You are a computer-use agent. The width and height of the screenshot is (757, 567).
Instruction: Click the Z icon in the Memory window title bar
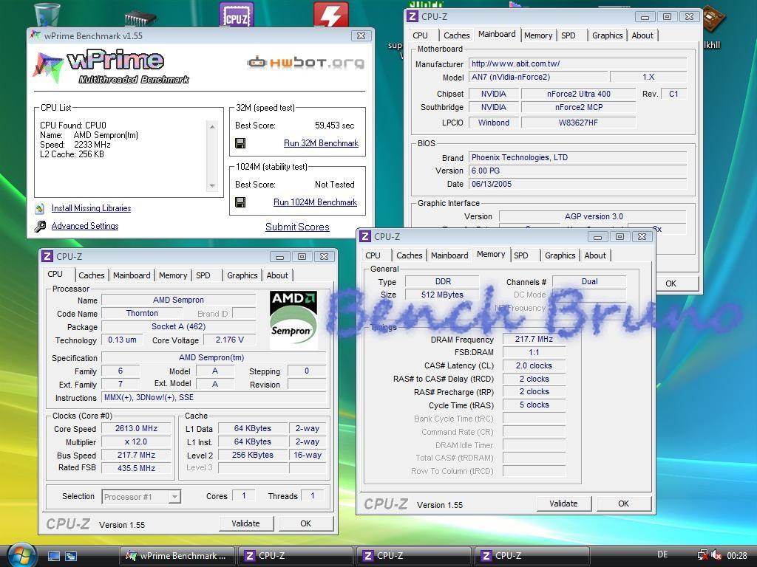point(365,236)
